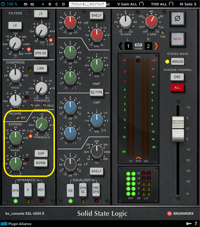This screenshot has width=200, height=227.
Task: Click the LF black frequency Hz knob
Action: [x=97, y=151]
